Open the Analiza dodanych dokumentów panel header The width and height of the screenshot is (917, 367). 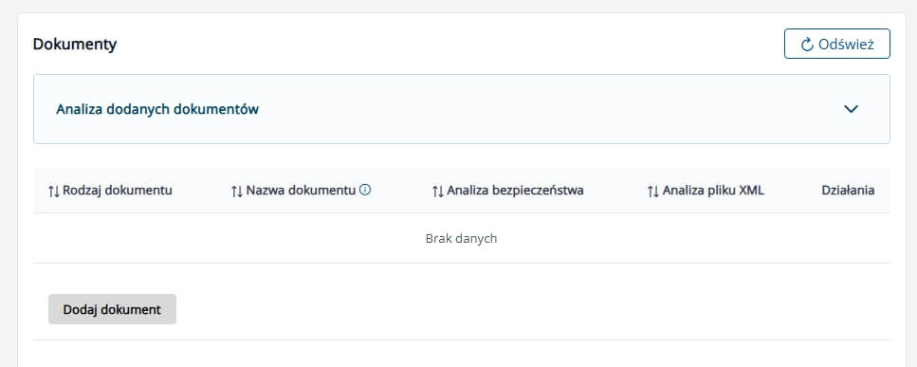(x=462, y=109)
